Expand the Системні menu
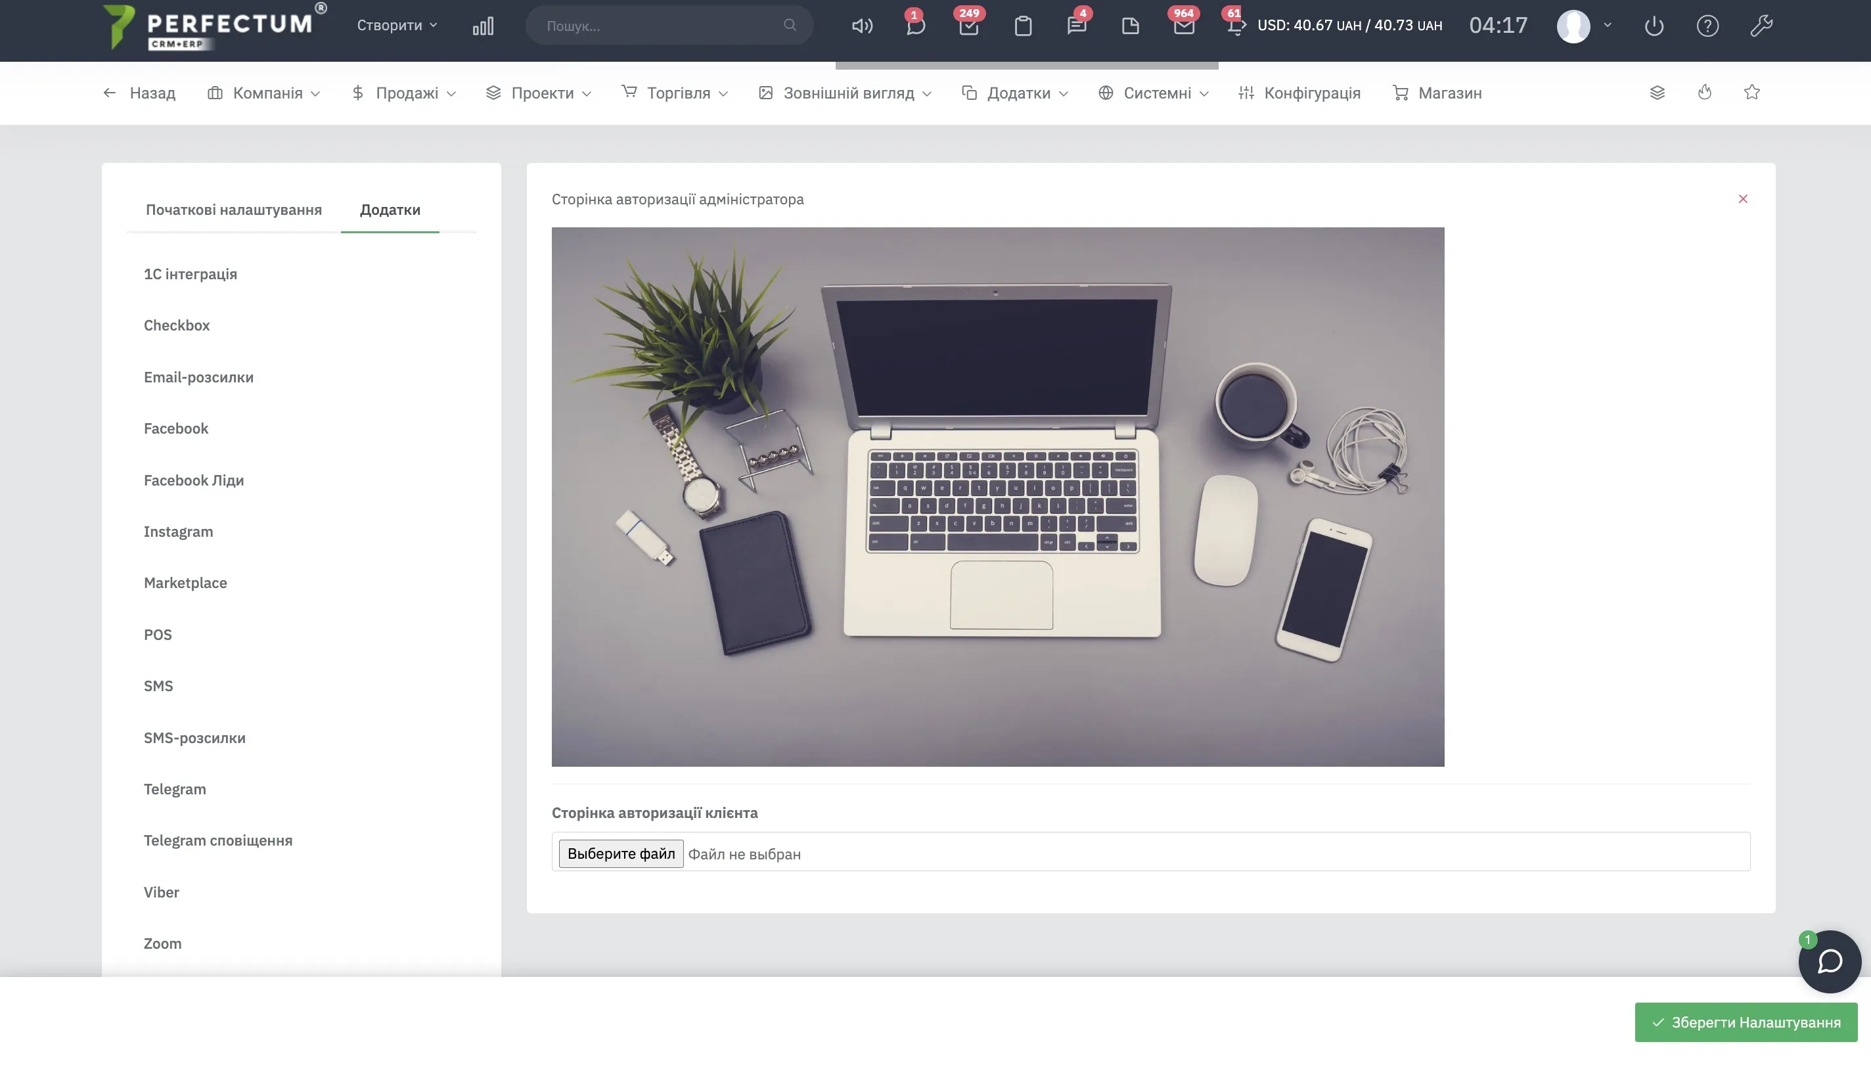The height and width of the screenshot is (1067, 1871). (1154, 93)
